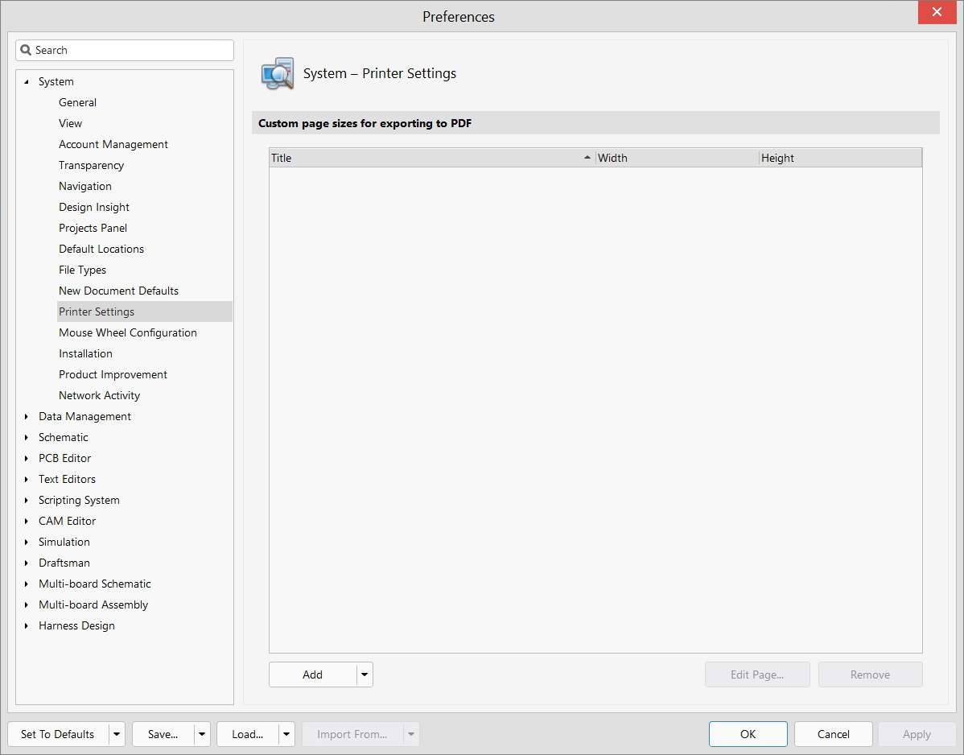The image size is (964, 755).
Task: Select Network Activity page
Action: [100, 395]
